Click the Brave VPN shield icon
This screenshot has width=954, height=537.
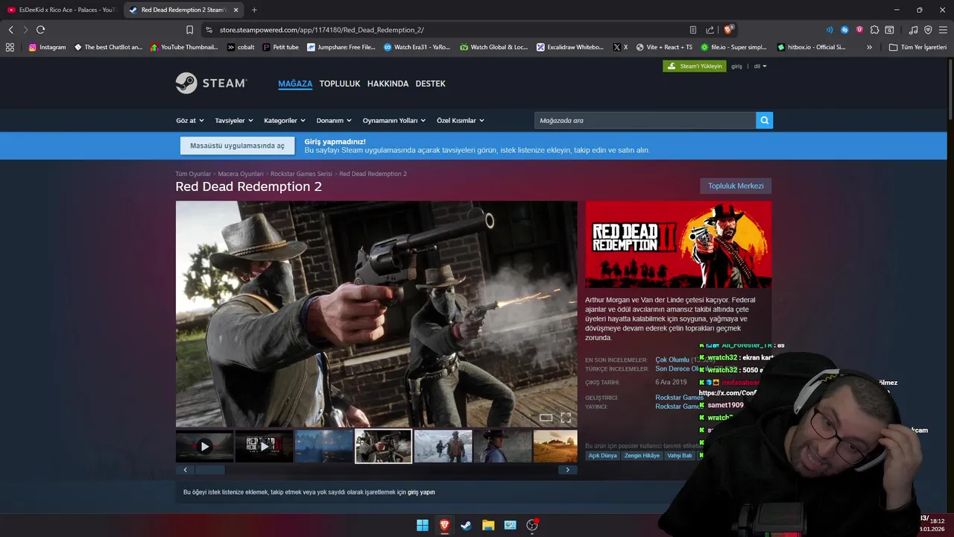928,30
